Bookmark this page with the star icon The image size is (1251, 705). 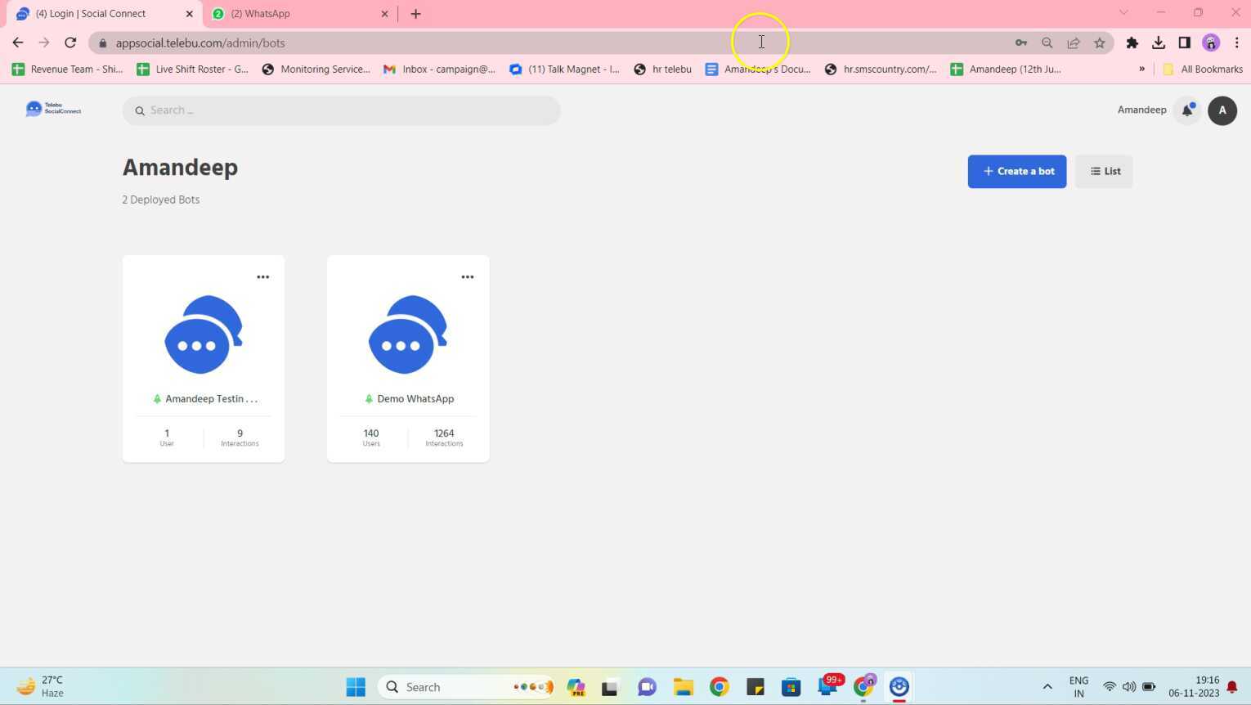pyautogui.click(x=1099, y=43)
